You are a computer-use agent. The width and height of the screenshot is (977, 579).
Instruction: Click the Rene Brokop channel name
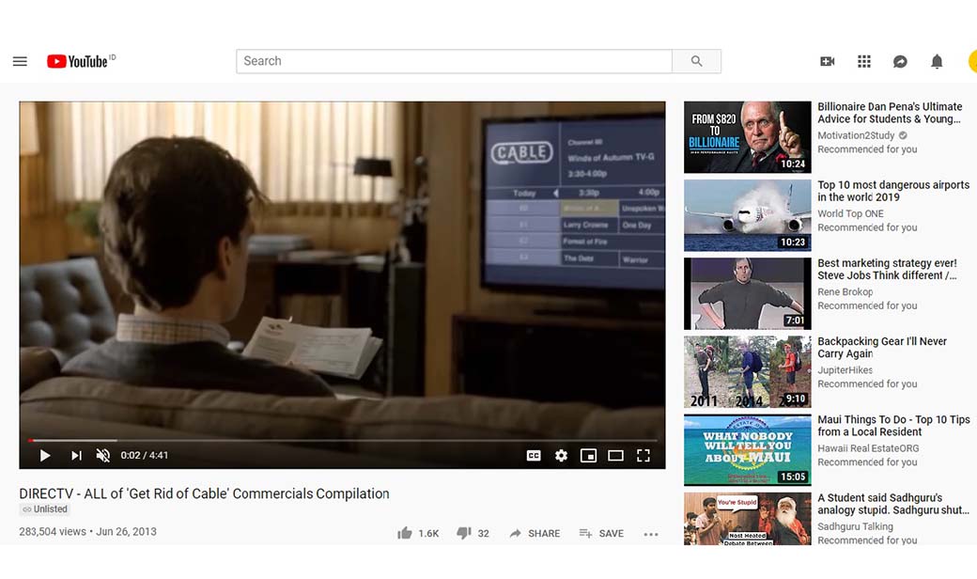coord(845,291)
